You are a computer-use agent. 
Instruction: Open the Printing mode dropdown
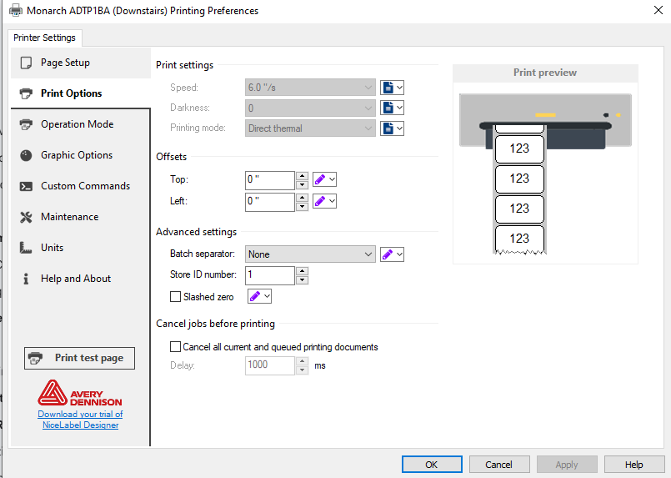coord(368,128)
